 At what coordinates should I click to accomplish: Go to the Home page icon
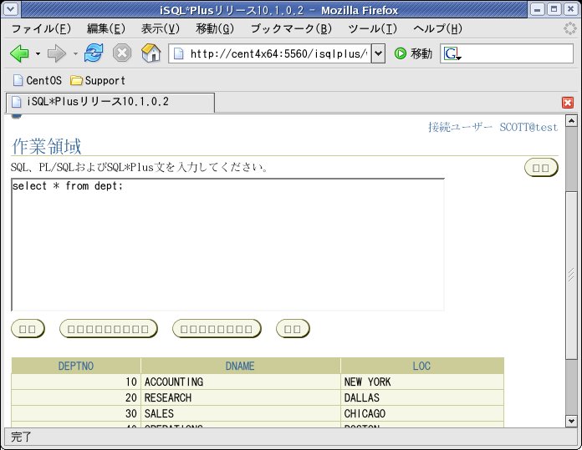coord(151,53)
